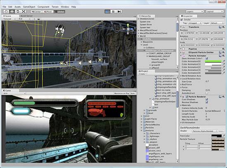Open the Layers dropdown
Viewport: 227px width, 168px height.
point(195,12)
